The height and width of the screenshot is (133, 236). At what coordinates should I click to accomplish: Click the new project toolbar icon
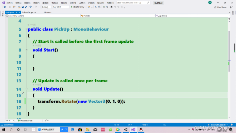[14, 7]
